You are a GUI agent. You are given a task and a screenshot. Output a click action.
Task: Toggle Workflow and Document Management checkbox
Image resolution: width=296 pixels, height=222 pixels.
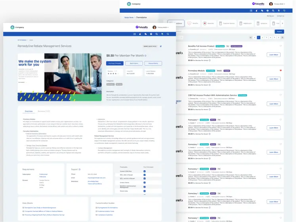pos(144,187)
